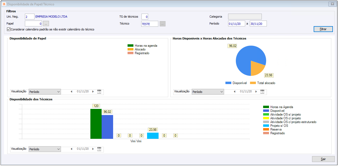Image resolution: width=338 pixels, height=166 pixels.
Task: Click the 120 bar value label
Action: tap(96, 106)
